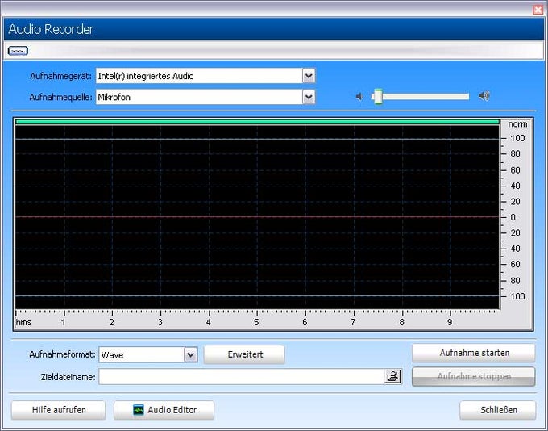Viewport: 548px width, 431px height.
Task: Click the green level bar above waveform
Action: point(257,122)
